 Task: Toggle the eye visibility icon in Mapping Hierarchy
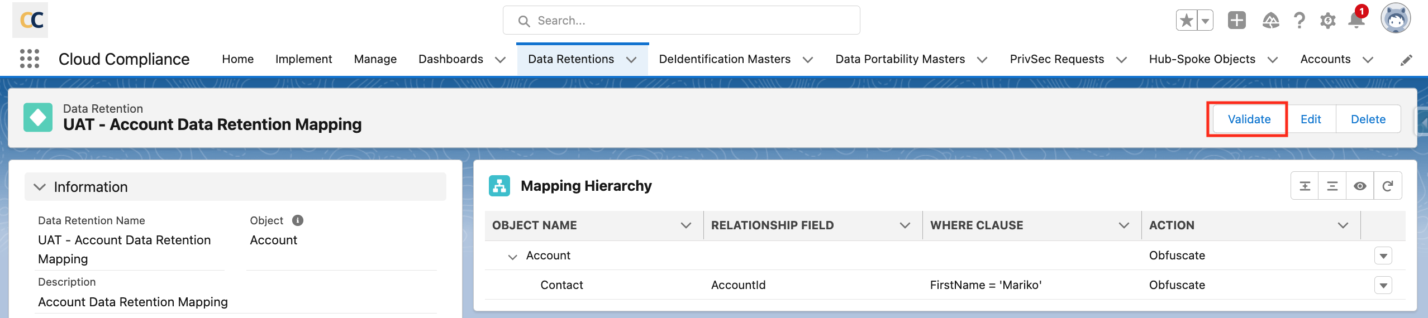(x=1360, y=186)
